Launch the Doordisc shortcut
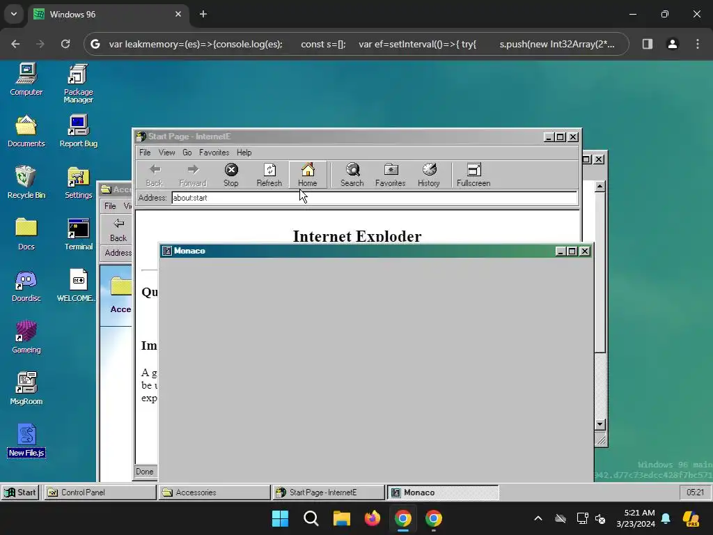This screenshot has height=535, width=713. click(26, 286)
